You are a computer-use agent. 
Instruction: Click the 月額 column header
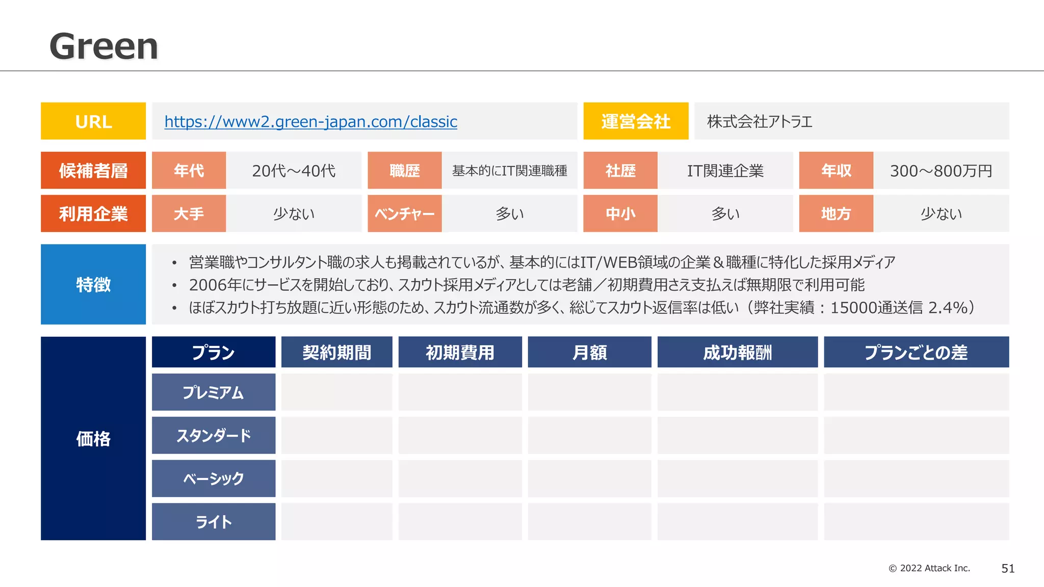(x=590, y=352)
